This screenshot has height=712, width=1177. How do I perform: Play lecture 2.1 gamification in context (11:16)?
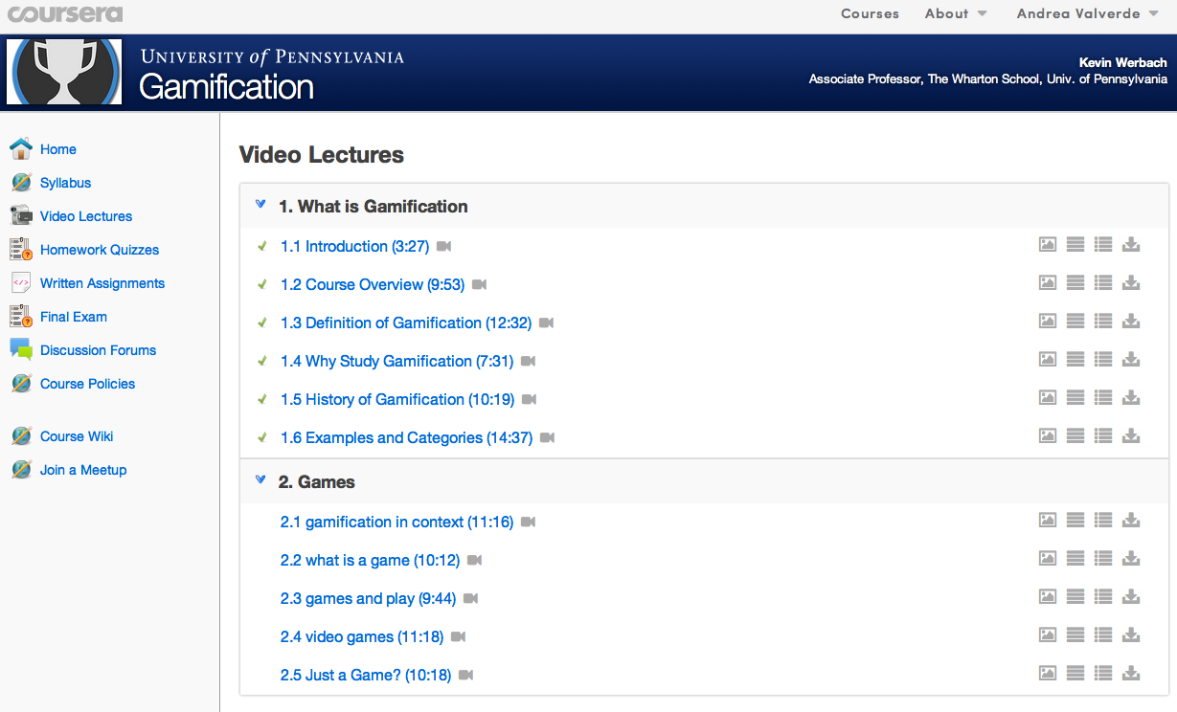396,522
